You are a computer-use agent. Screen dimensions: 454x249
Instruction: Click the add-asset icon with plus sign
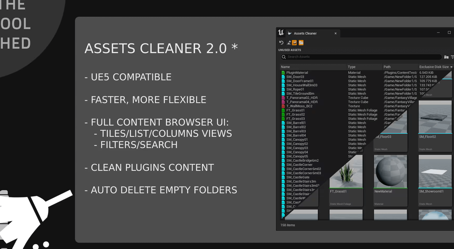point(289,42)
